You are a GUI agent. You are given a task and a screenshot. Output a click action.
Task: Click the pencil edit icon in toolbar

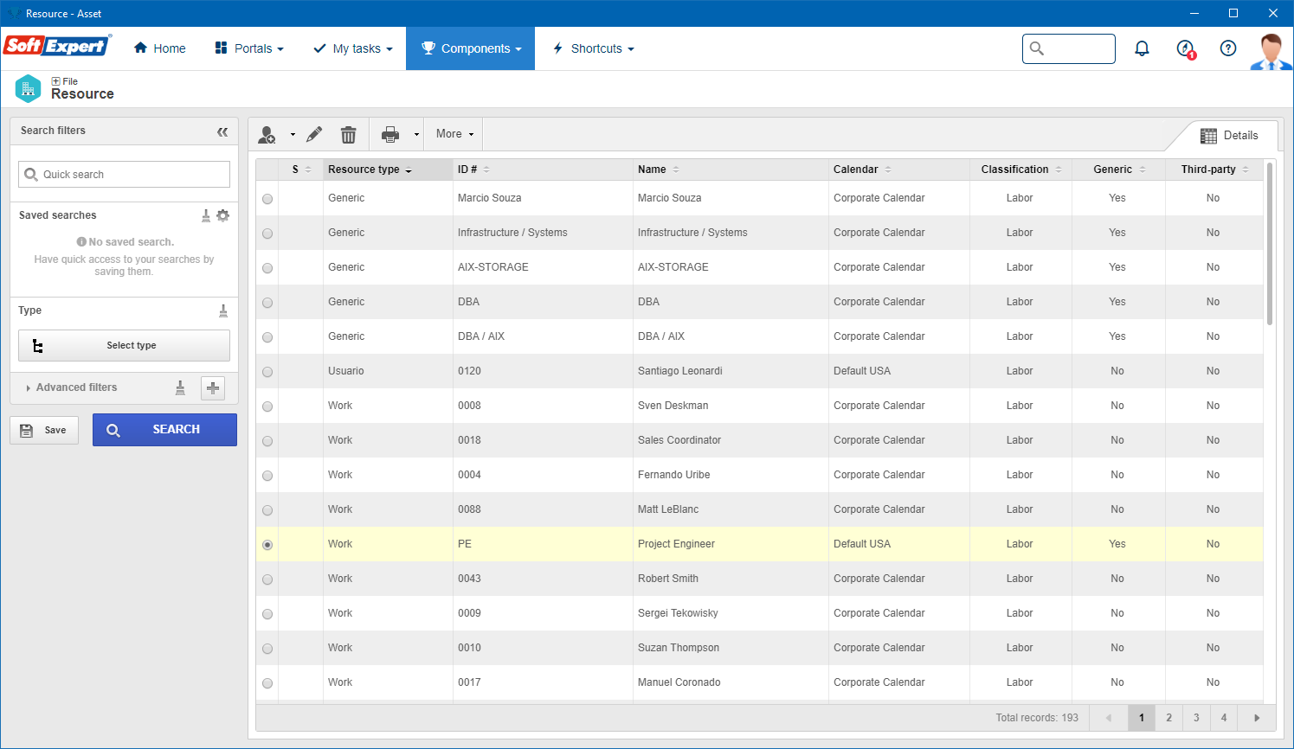314,134
